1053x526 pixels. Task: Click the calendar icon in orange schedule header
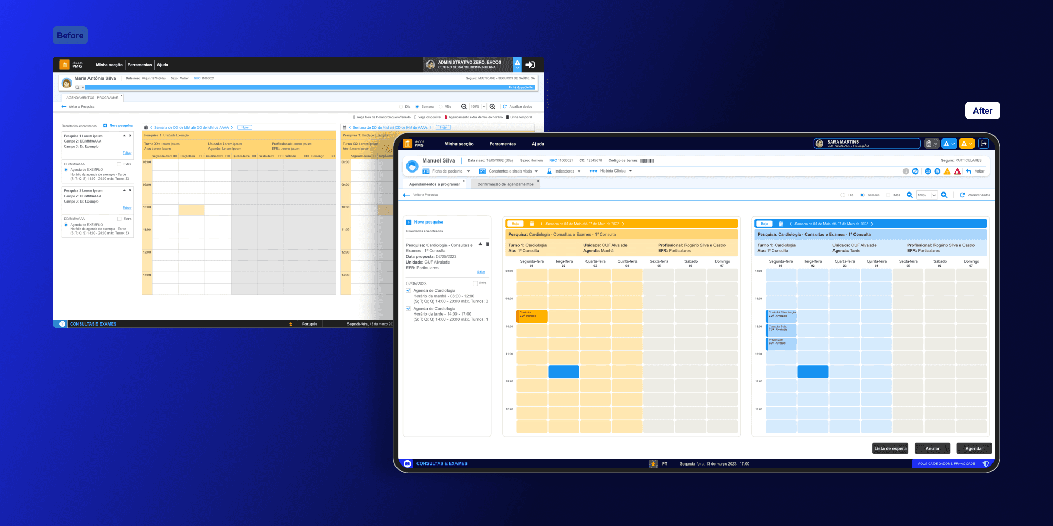click(532, 224)
